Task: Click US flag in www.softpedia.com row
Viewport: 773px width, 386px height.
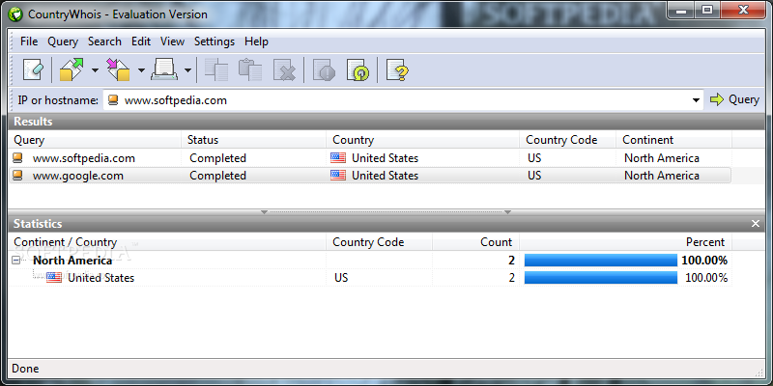Action: (x=338, y=158)
